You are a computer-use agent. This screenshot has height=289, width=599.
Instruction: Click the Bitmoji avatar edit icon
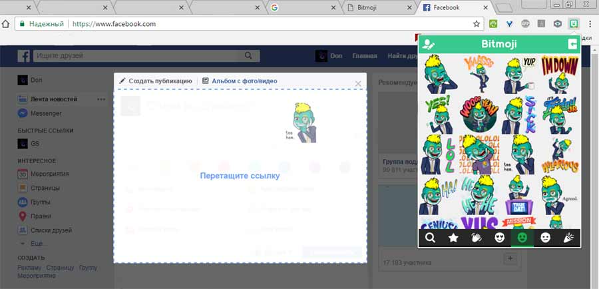[429, 45]
